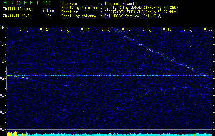Click the kHz unit label
The height and width of the screenshot is (136, 215).
[3, 28]
